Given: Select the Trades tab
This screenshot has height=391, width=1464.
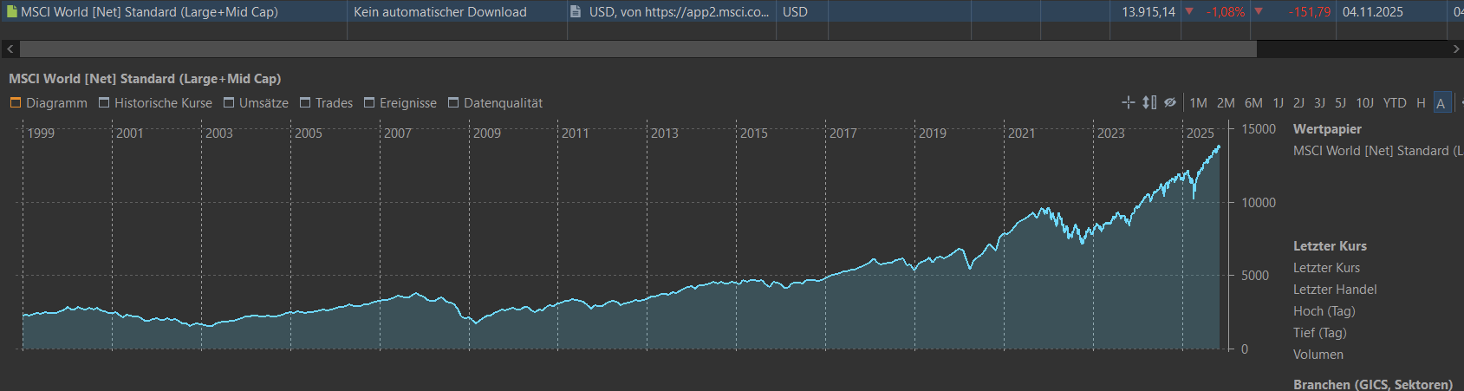Looking at the screenshot, I should (326, 103).
